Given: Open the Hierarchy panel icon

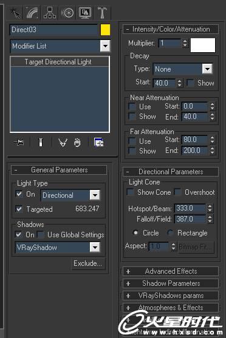Looking at the screenshot, I should (50, 13).
